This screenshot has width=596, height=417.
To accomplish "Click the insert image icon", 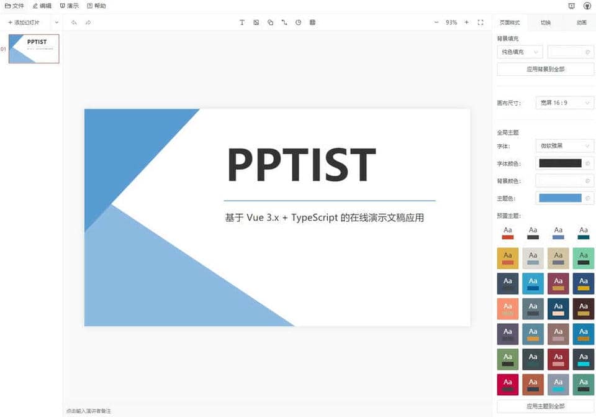I will point(256,22).
